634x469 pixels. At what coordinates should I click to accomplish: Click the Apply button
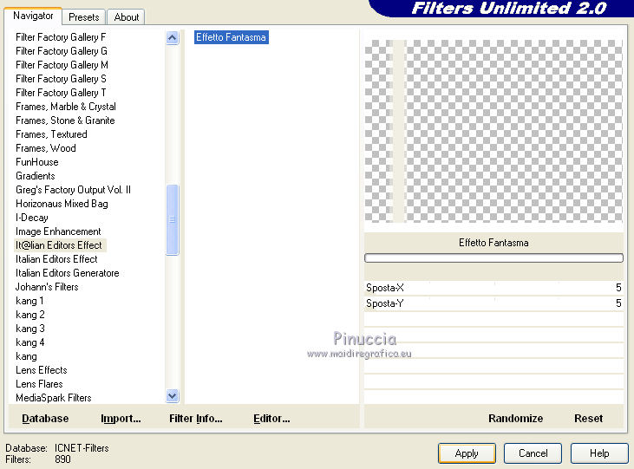coord(467,453)
